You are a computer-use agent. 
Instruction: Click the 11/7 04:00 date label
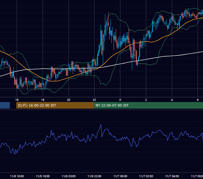tap(172, 176)
